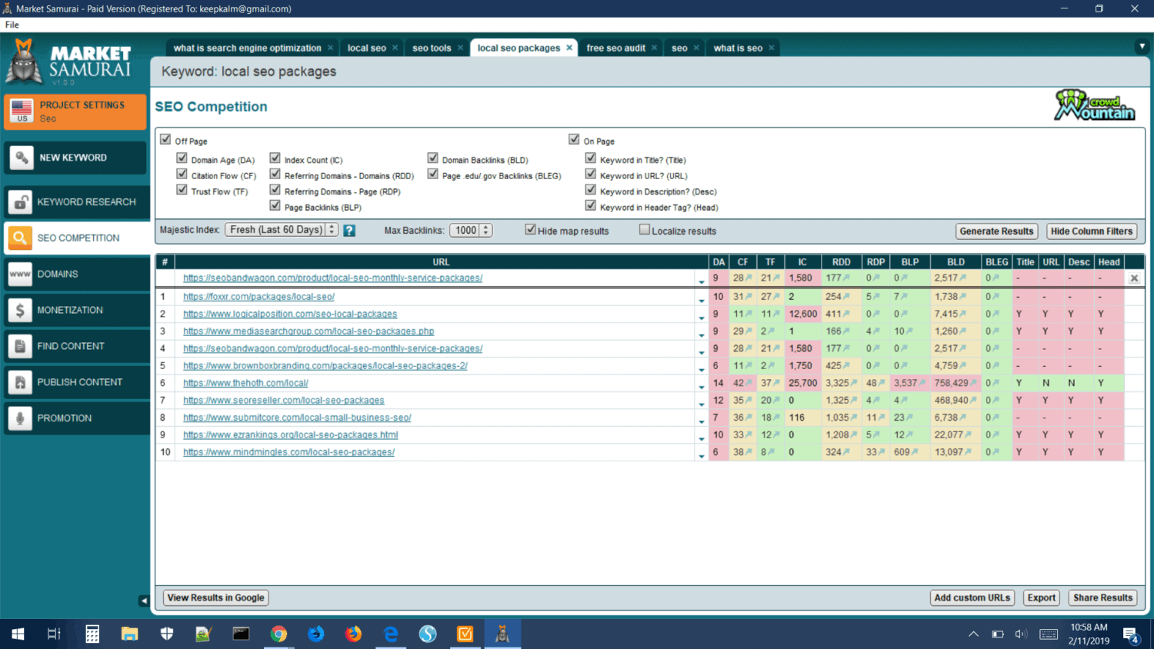Image resolution: width=1154 pixels, height=649 pixels.
Task: Click the Crowd Mountain logo
Action: click(x=1095, y=105)
